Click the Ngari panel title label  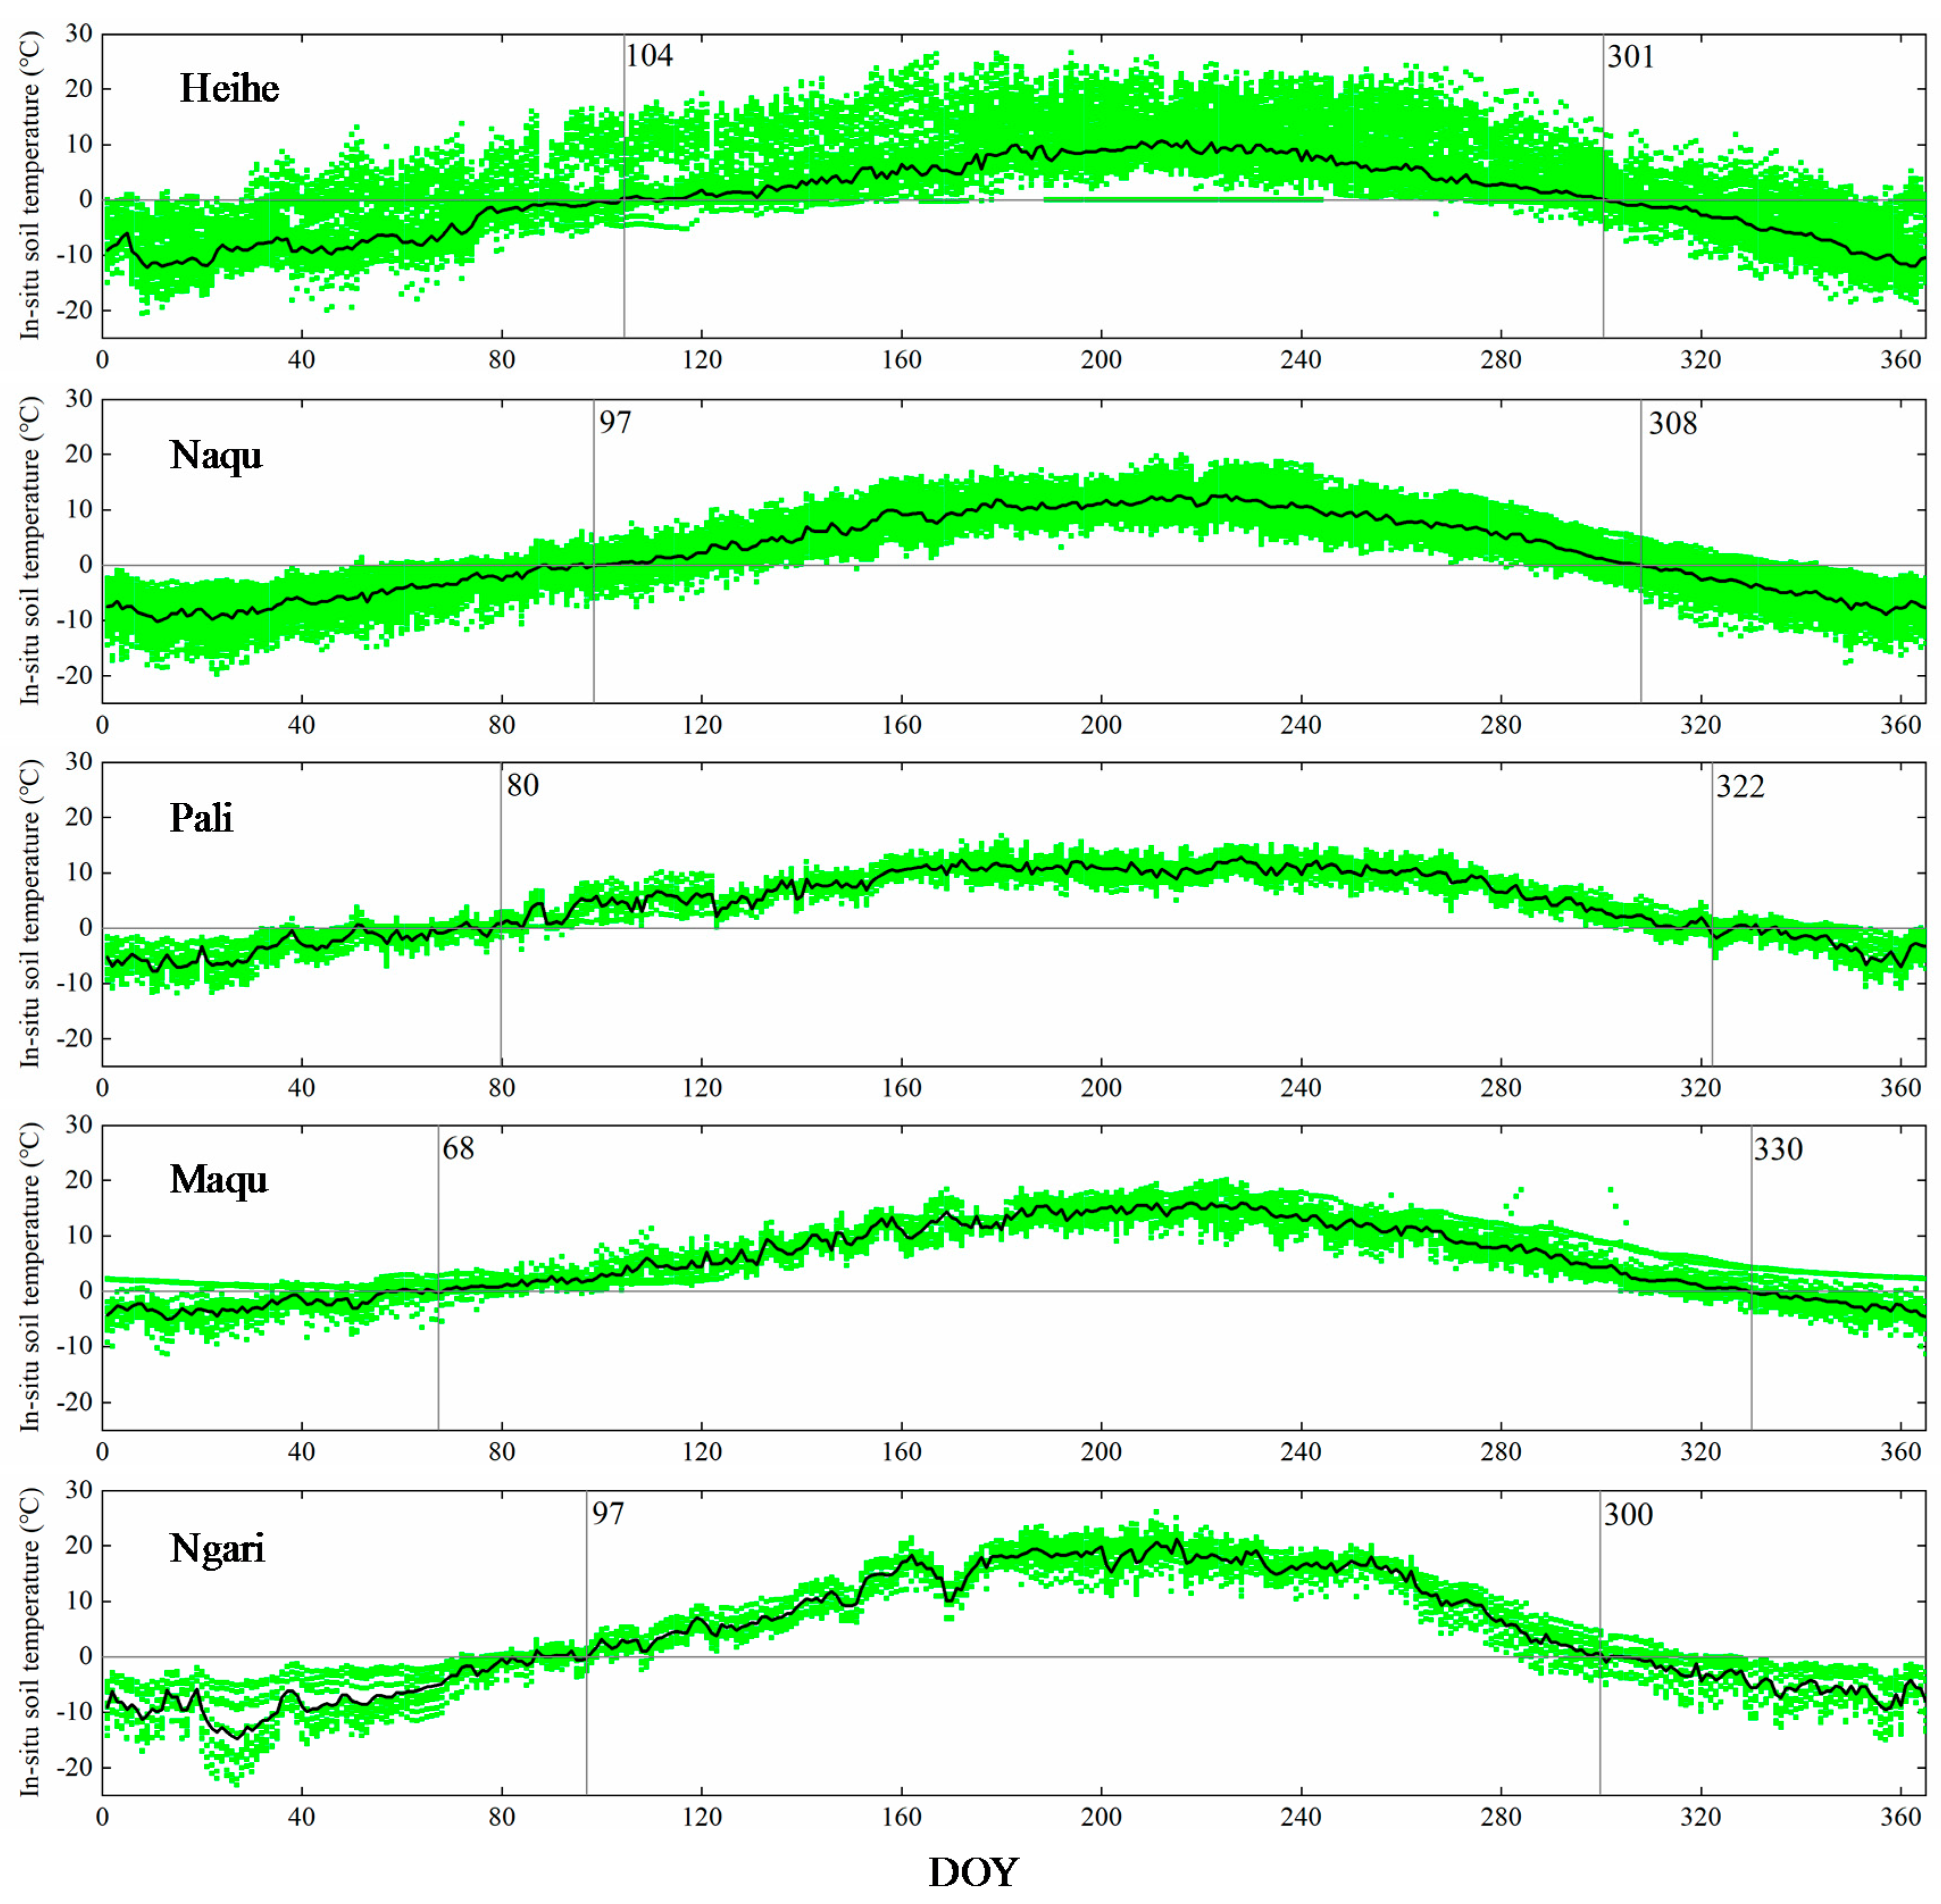[x=217, y=1548]
